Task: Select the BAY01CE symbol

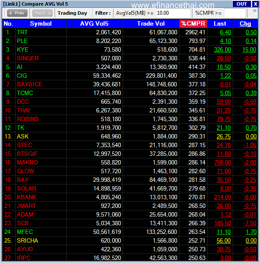Action: coord(29,84)
